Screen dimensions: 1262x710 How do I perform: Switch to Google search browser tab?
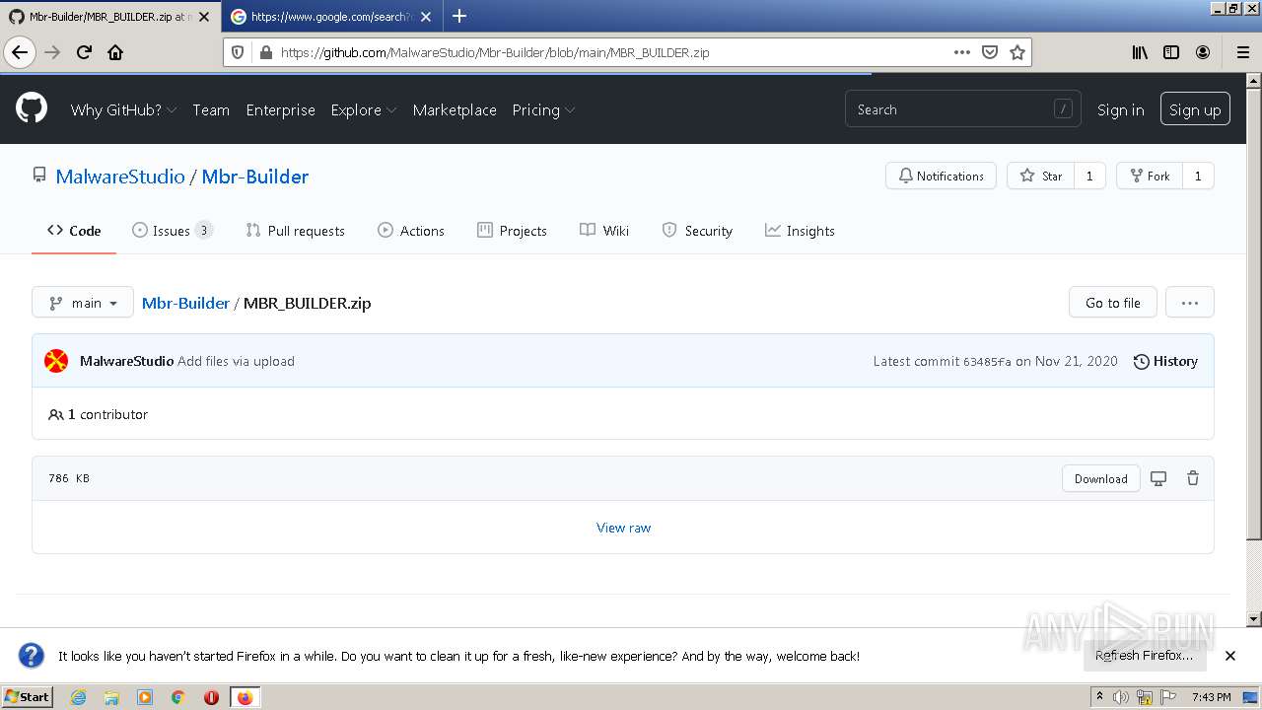click(330, 17)
